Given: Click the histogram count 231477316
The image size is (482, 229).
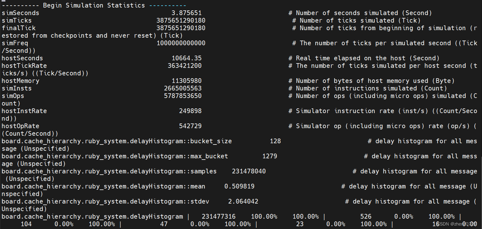Looking at the screenshot, I should tap(219, 216).
